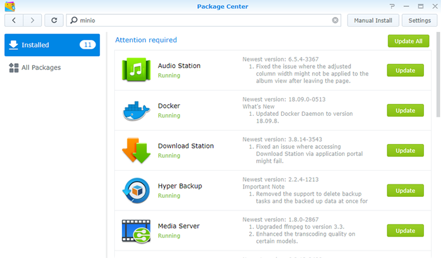
Task: Click Newest version 1.8.0-2867 text
Action: (x=281, y=219)
